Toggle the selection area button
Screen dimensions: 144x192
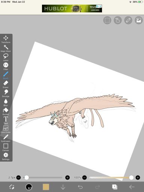pos(107,20)
